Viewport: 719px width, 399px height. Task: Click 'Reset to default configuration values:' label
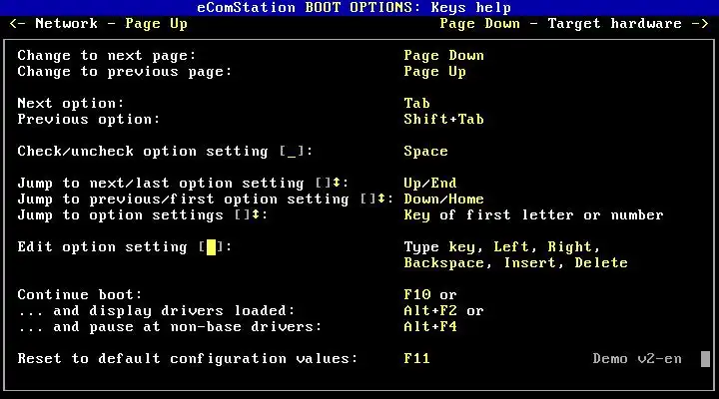188,359
